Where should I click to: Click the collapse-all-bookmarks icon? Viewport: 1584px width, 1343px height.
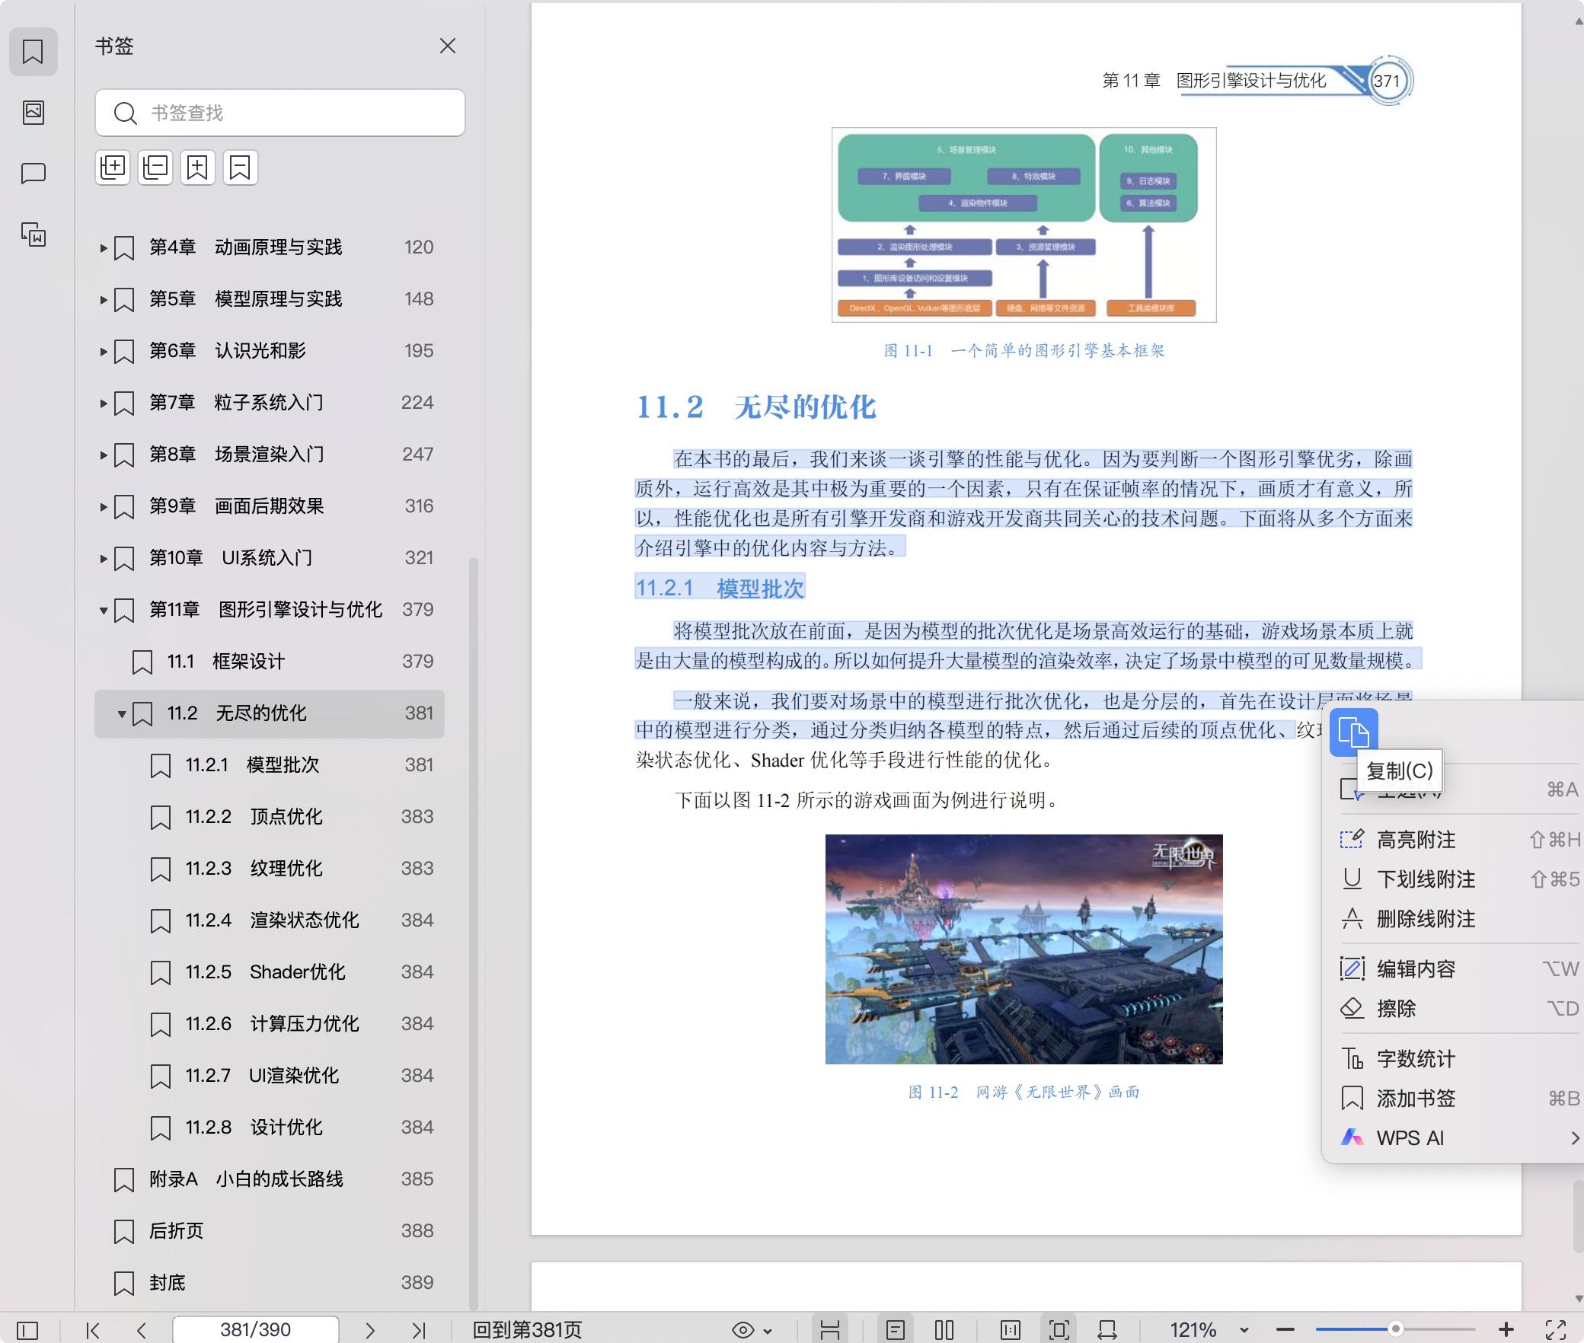tap(155, 167)
